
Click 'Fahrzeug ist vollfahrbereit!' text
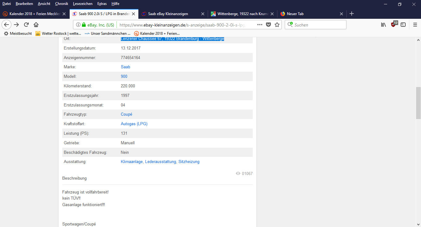[85, 192]
